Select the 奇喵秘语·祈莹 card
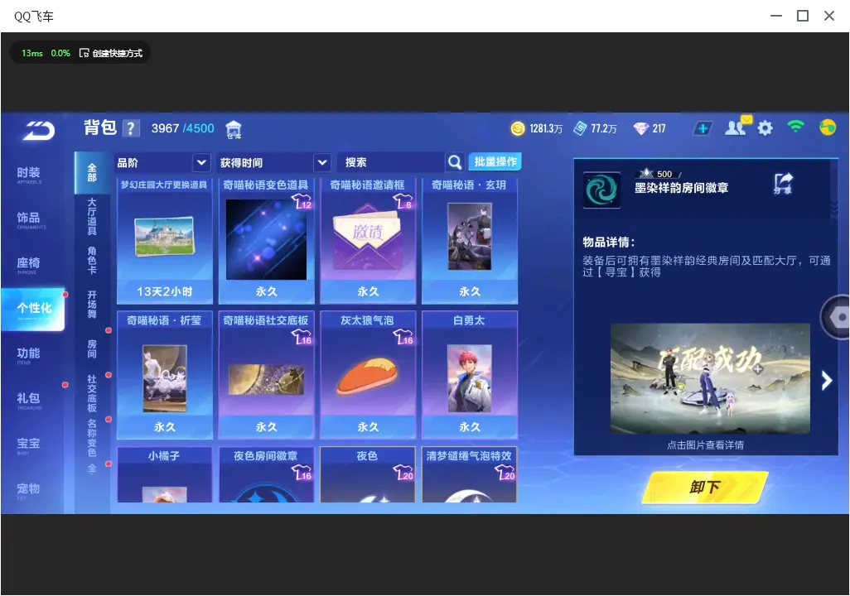This screenshot has height=596, width=850. (x=165, y=375)
